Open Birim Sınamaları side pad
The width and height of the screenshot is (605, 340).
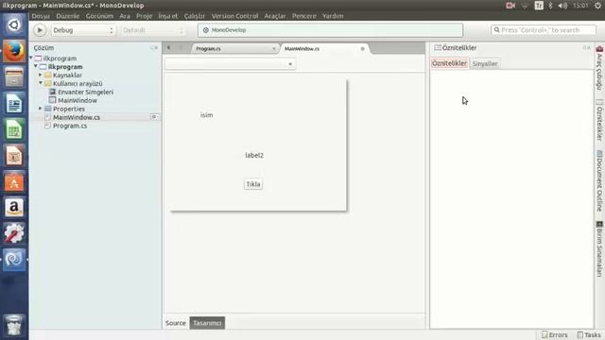click(599, 248)
